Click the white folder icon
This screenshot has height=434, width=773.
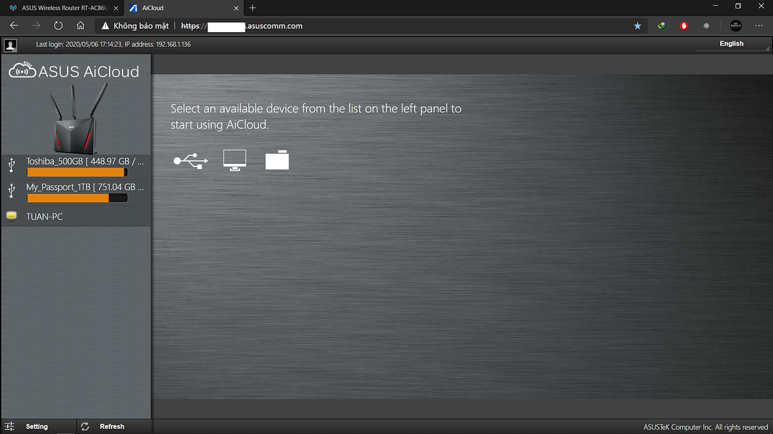click(x=277, y=161)
